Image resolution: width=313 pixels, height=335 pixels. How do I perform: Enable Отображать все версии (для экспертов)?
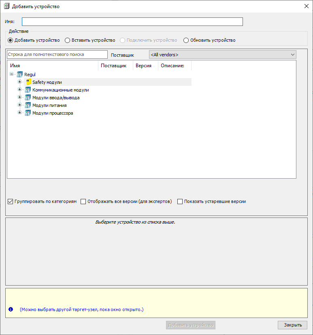tap(83, 201)
